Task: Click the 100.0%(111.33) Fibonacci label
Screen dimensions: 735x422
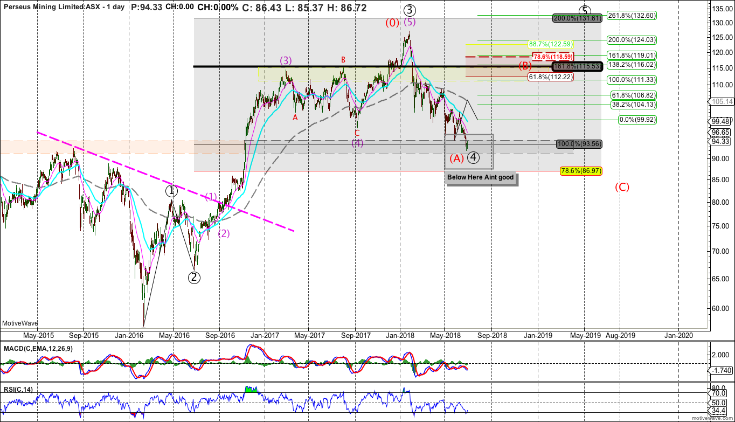Action: coord(631,80)
